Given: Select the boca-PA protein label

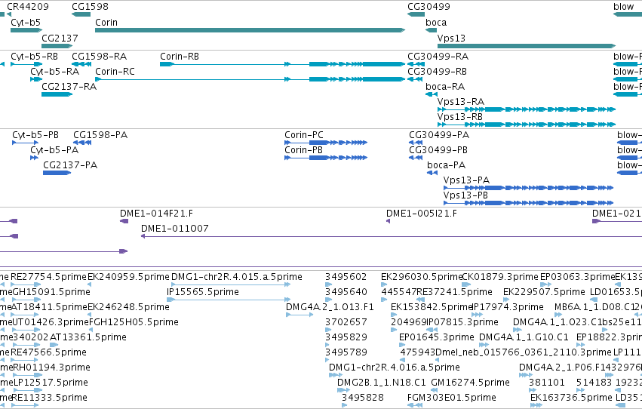Looking at the screenshot, I should (x=447, y=165).
